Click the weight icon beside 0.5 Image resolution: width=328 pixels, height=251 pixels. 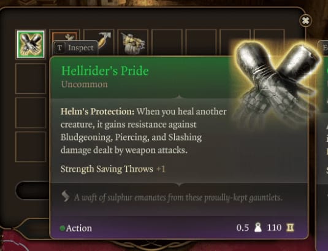257,227
